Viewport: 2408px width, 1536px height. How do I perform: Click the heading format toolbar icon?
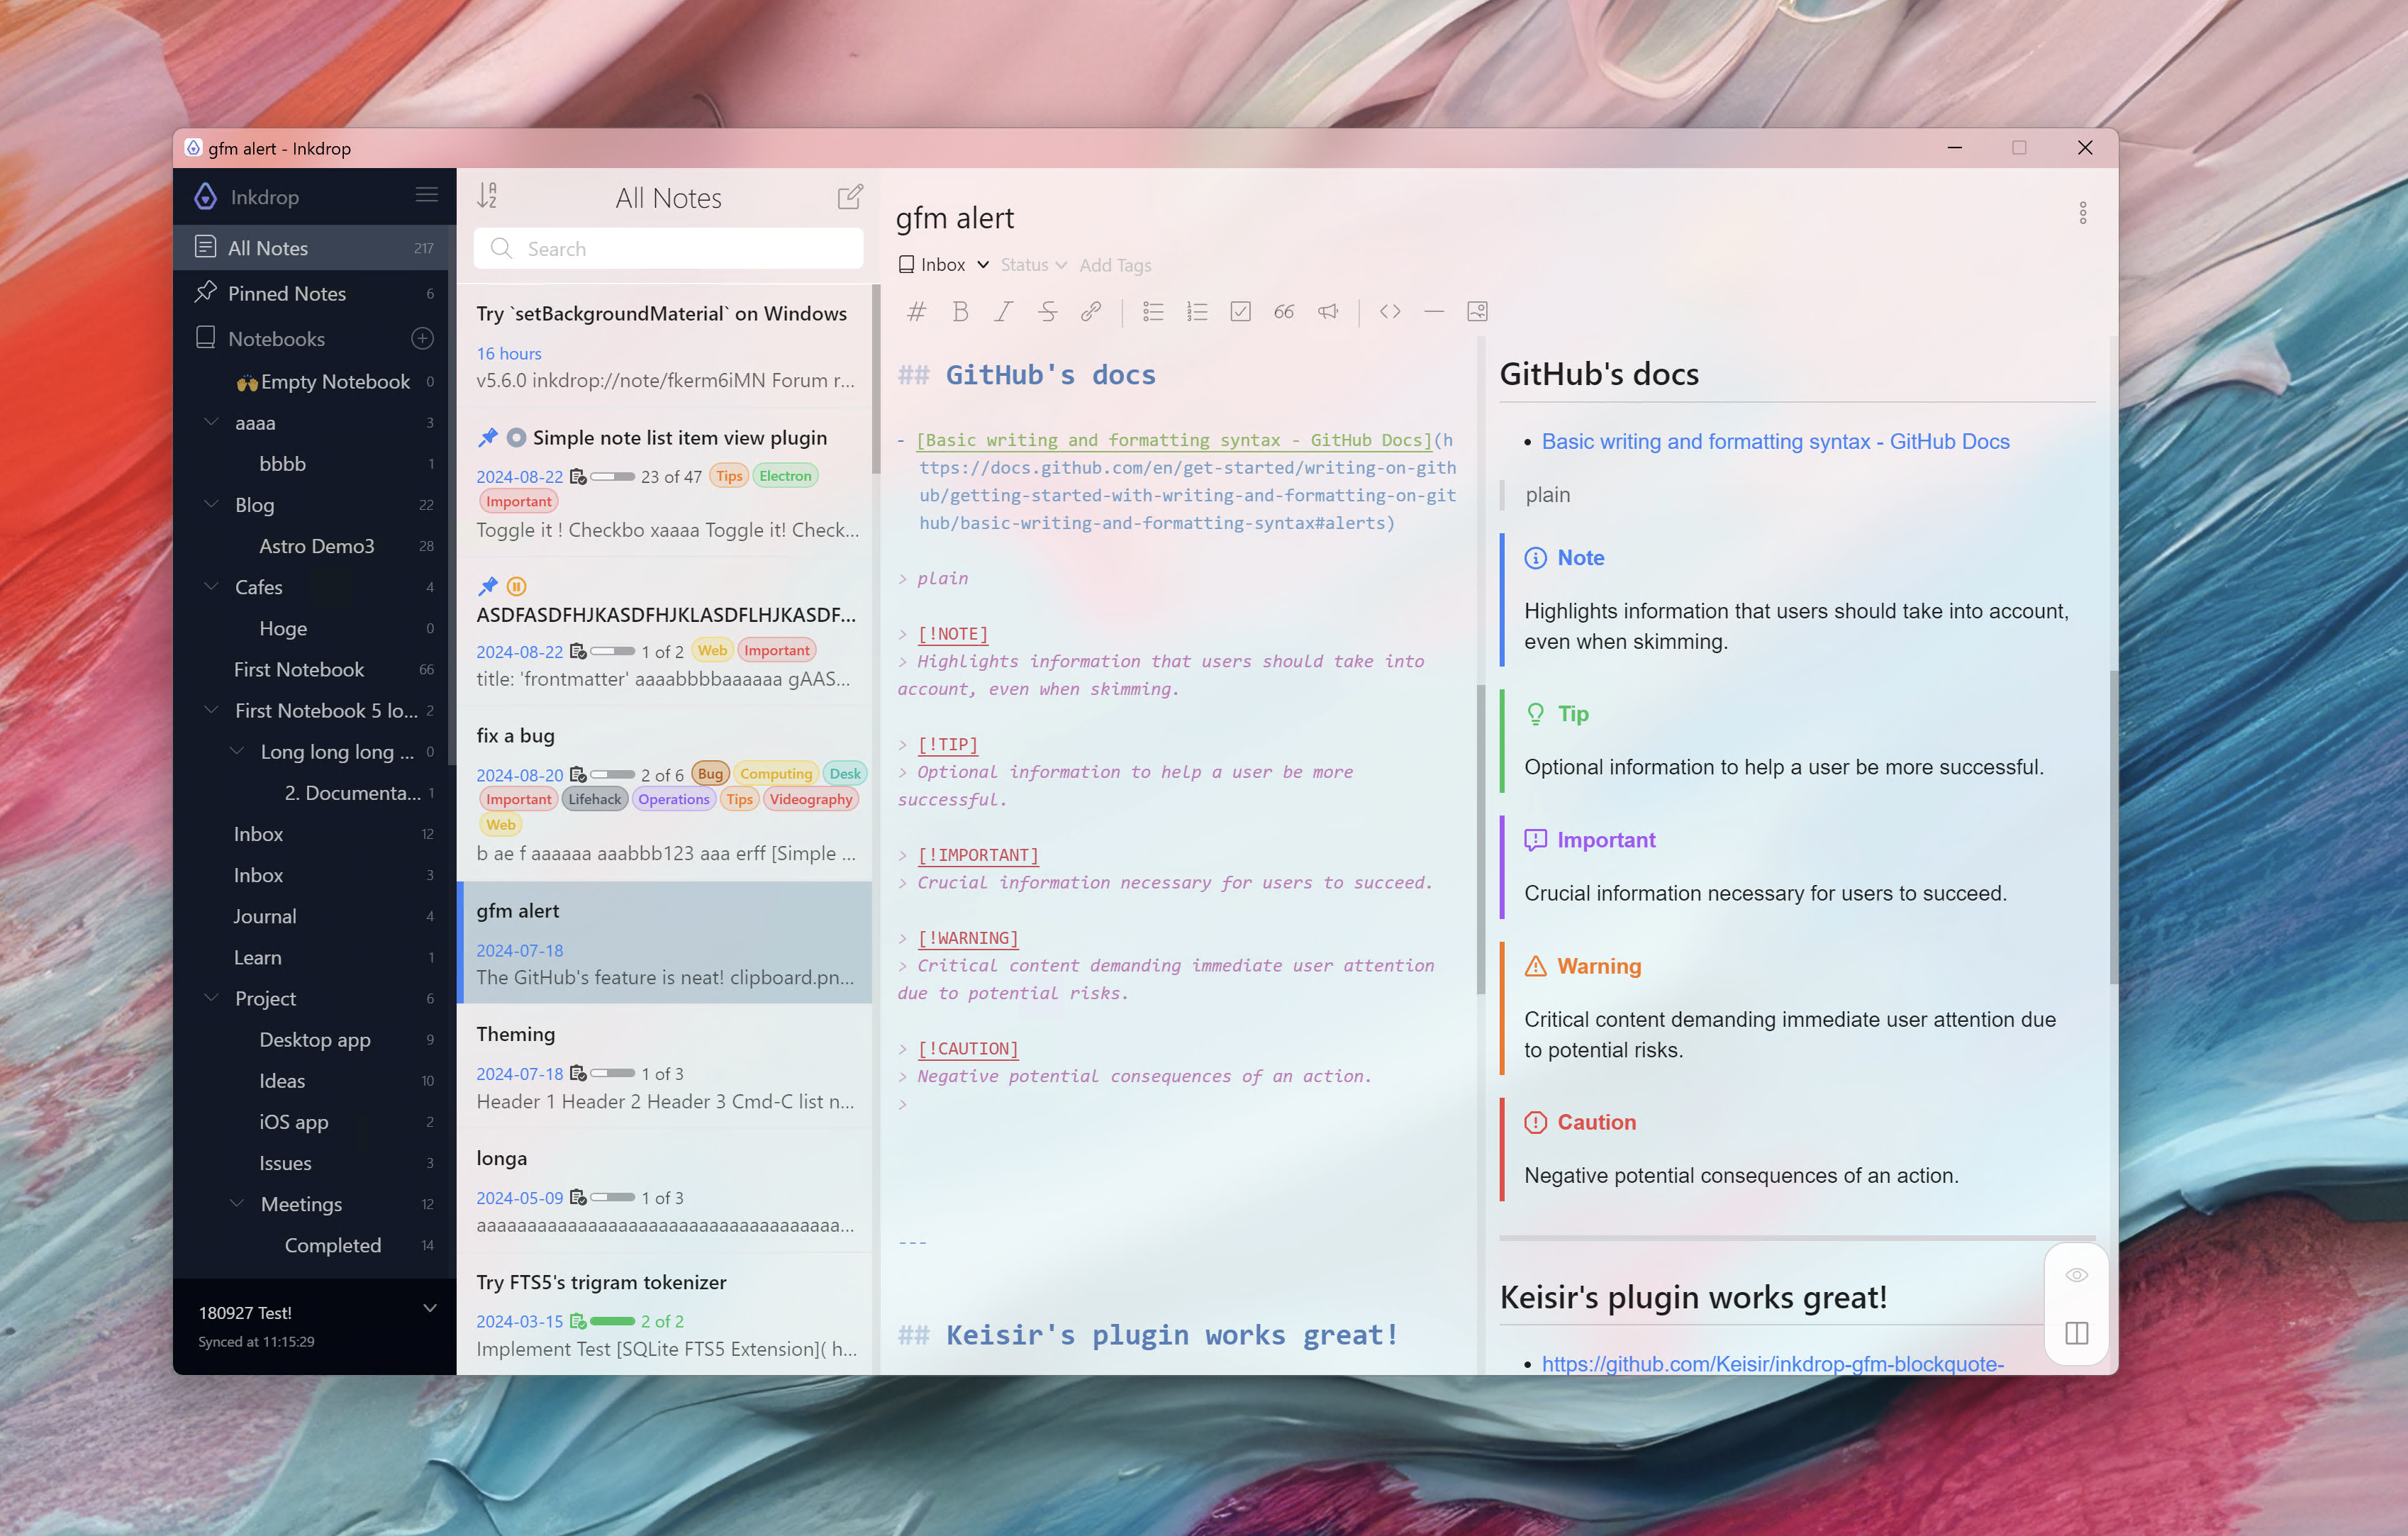coord(916,312)
